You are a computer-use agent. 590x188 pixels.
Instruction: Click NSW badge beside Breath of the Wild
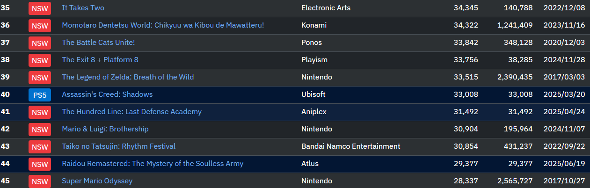tap(40, 78)
